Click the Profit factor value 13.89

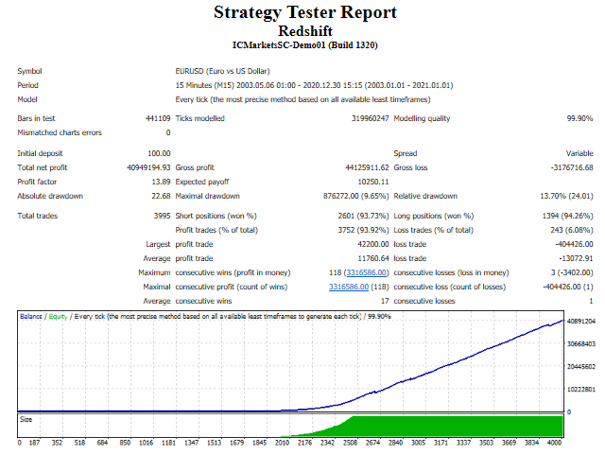160,181
